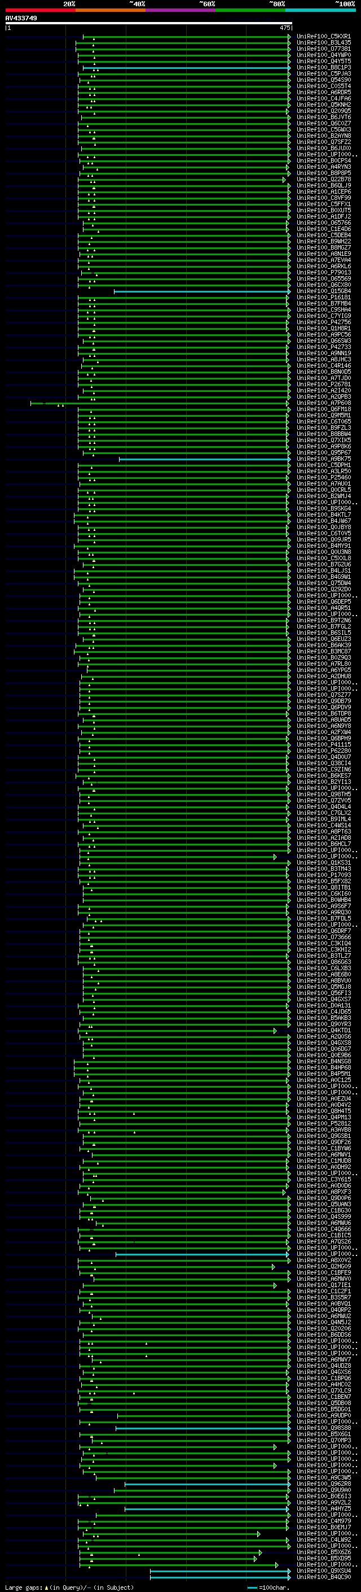Select hit label UniRef100_B4KTL7

pos(323,515)
